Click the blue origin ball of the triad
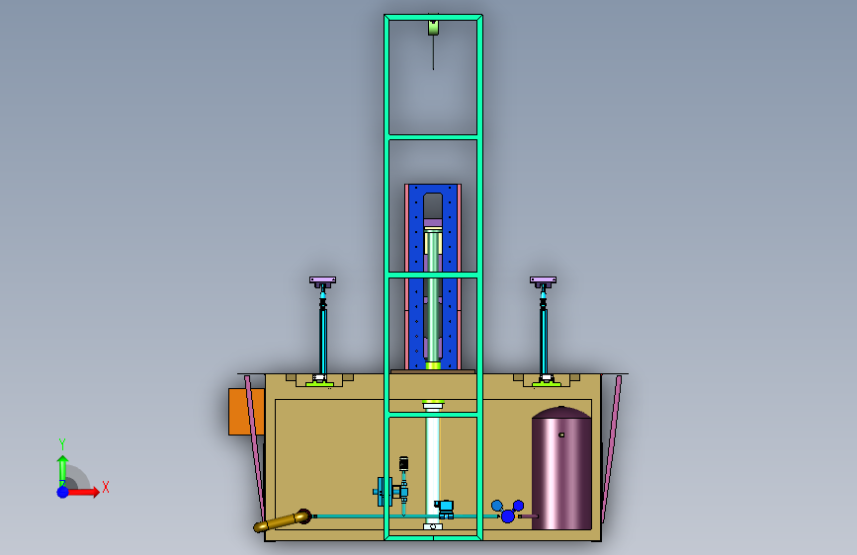Screen dimensions: 857x555 (63, 492)
